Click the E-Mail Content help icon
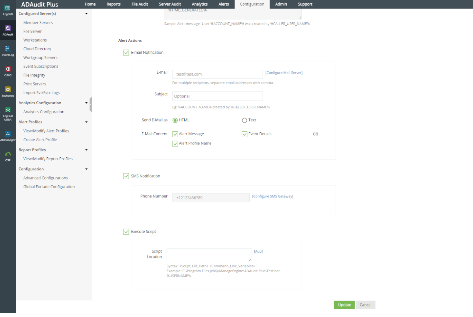Viewport: 473px width, 317px height. pos(315,134)
